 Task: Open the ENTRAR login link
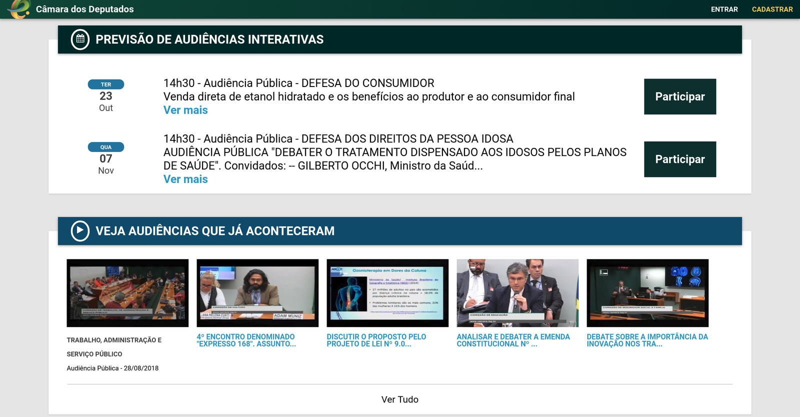[724, 9]
